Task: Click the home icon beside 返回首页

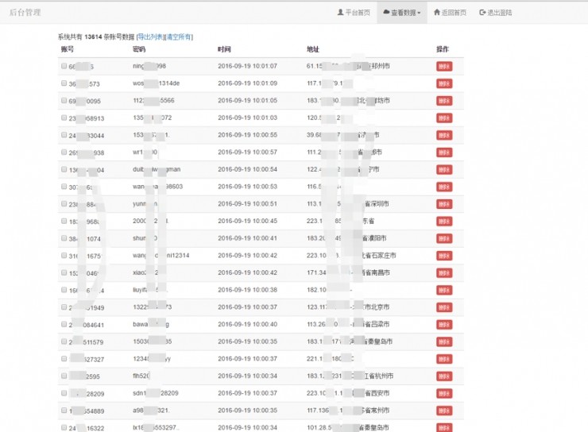Action: pyautogui.click(x=438, y=13)
